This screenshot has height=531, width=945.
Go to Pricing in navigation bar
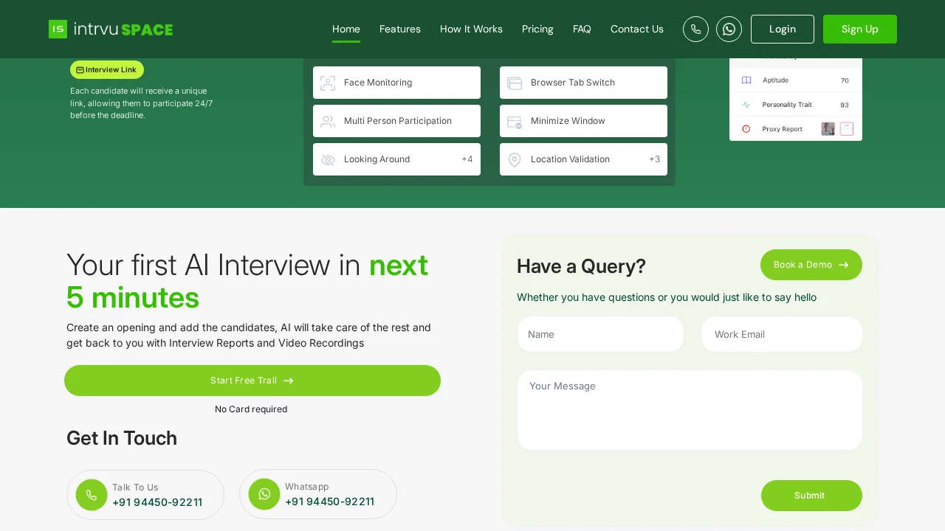[x=537, y=29]
